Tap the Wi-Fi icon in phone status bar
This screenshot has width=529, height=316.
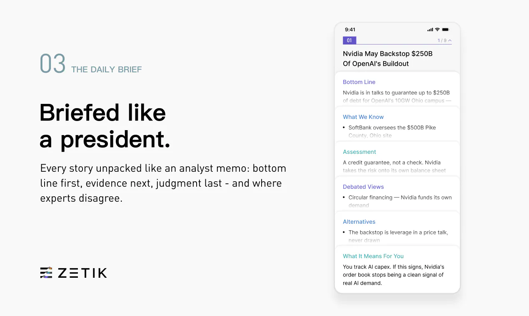(437, 30)
